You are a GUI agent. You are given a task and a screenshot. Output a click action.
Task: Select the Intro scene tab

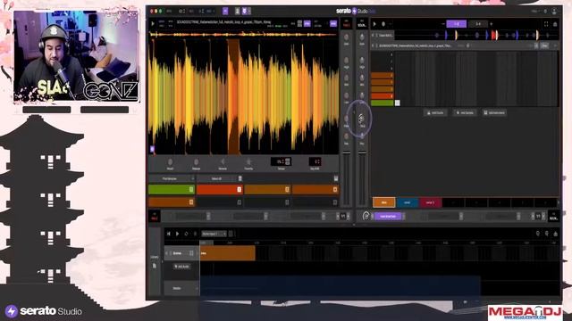[x=383, y=202]
